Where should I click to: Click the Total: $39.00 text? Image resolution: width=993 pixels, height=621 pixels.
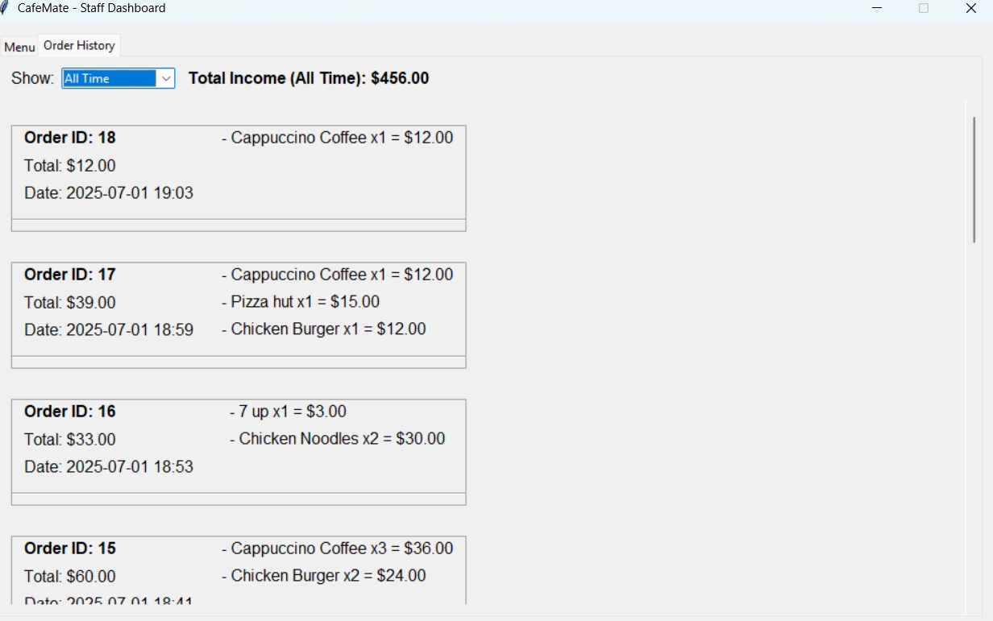tap(70, 303)
